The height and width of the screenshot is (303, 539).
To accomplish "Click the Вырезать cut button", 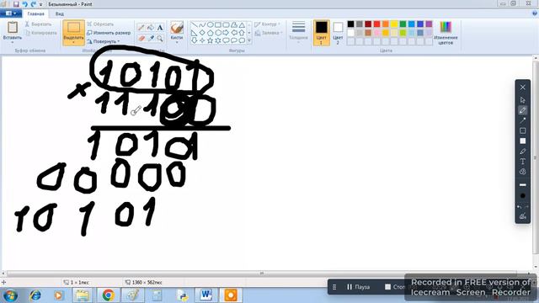I will pos(38,24).
